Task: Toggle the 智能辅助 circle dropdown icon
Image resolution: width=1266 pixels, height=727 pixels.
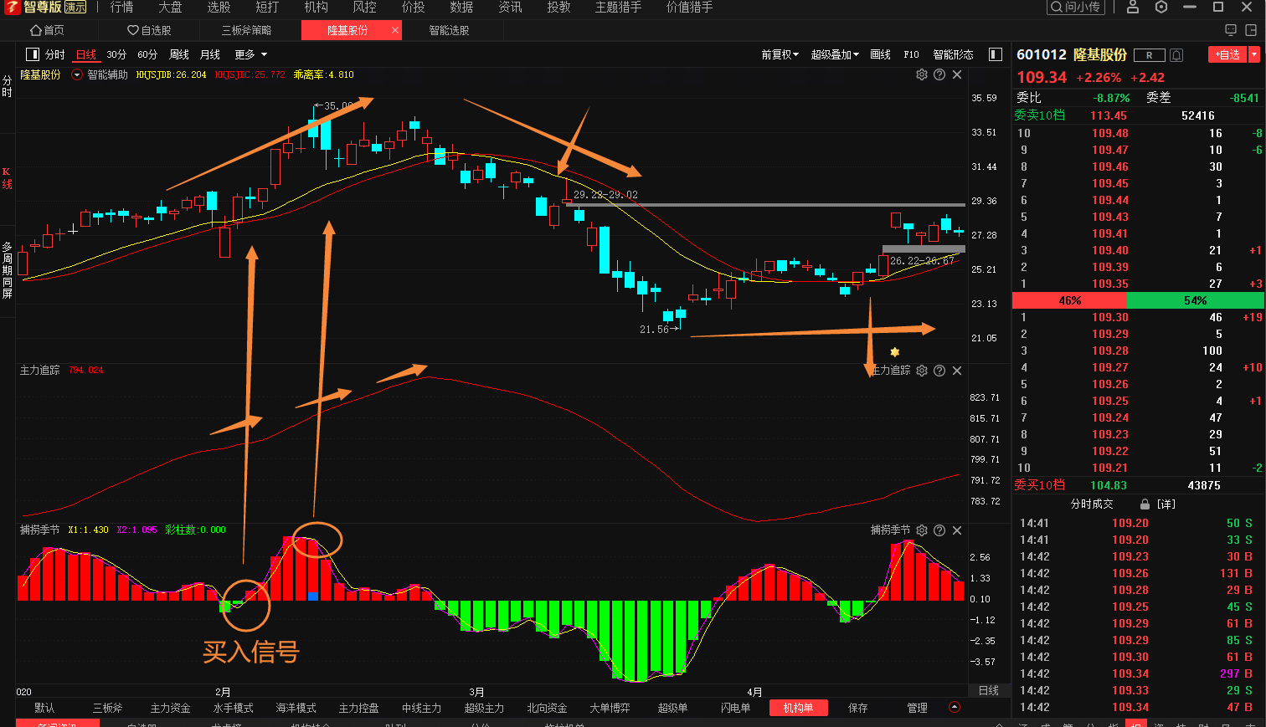Action: click(x=77, y=75)
